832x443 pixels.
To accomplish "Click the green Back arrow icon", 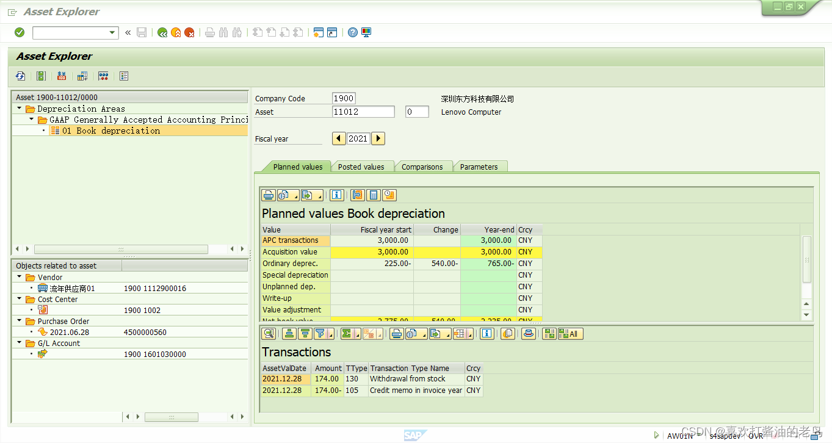I will pos(162,32).
